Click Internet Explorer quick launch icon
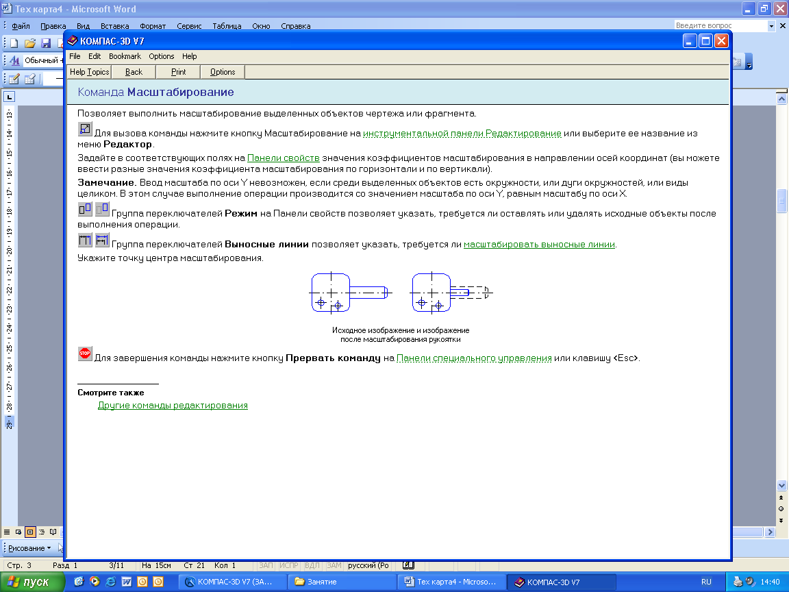This screenshot has height=592, width=789. click(110, 582)
